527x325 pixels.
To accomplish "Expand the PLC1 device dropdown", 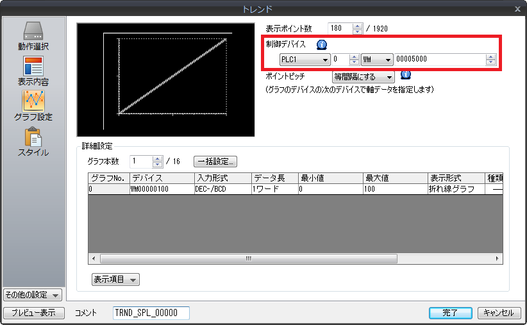I will 305,60.
